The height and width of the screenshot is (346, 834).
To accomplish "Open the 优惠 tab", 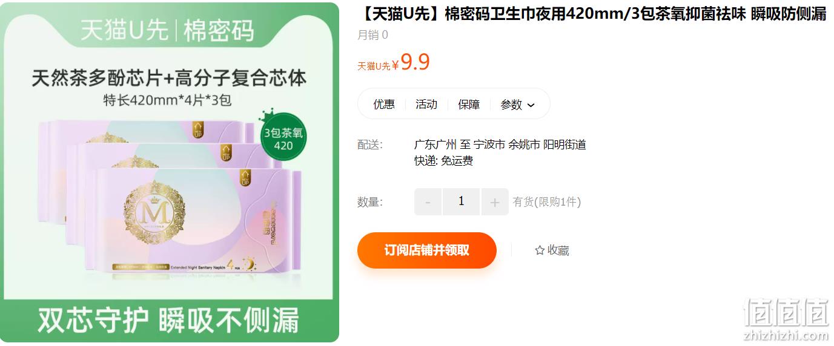I will 383,104.
